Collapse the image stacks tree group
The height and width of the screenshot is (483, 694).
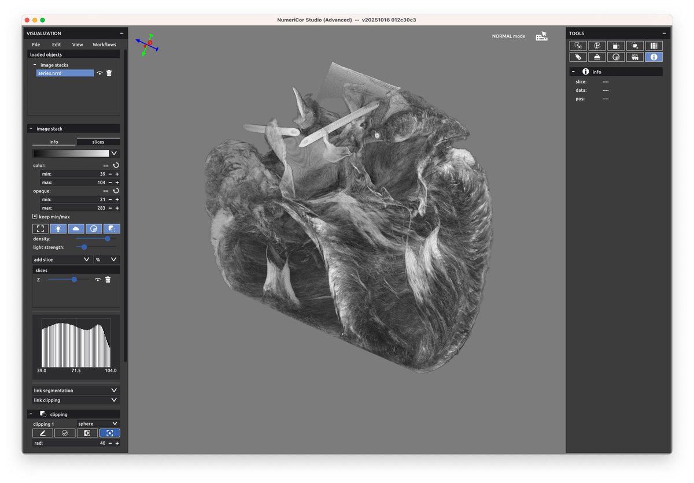[x=35, y=65]
